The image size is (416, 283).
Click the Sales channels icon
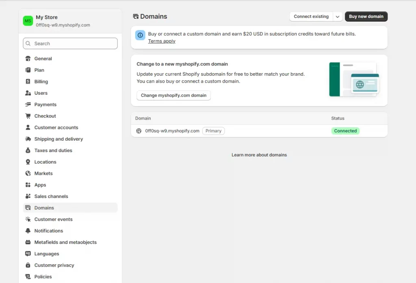tap(28, 196)
